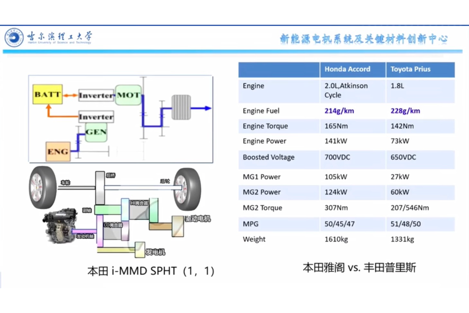Screen dimensions: 469x313
Task: Select the 142Nm value
Action: click(x=402, y=126)
